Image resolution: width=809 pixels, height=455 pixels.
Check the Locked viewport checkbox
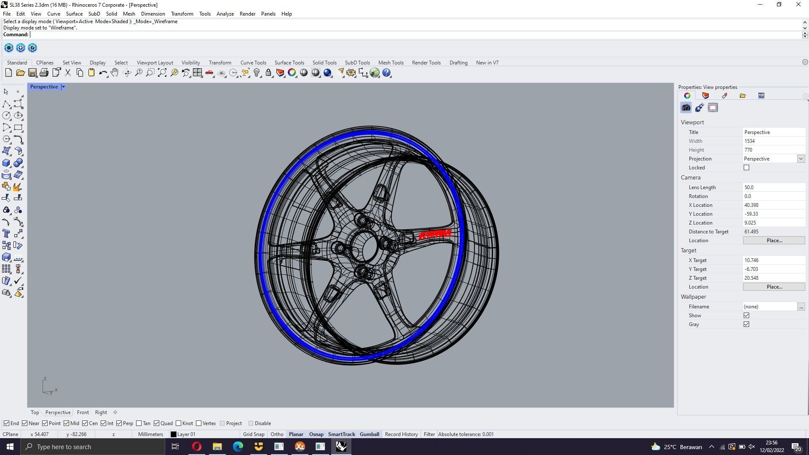click(x=747, y=168)
